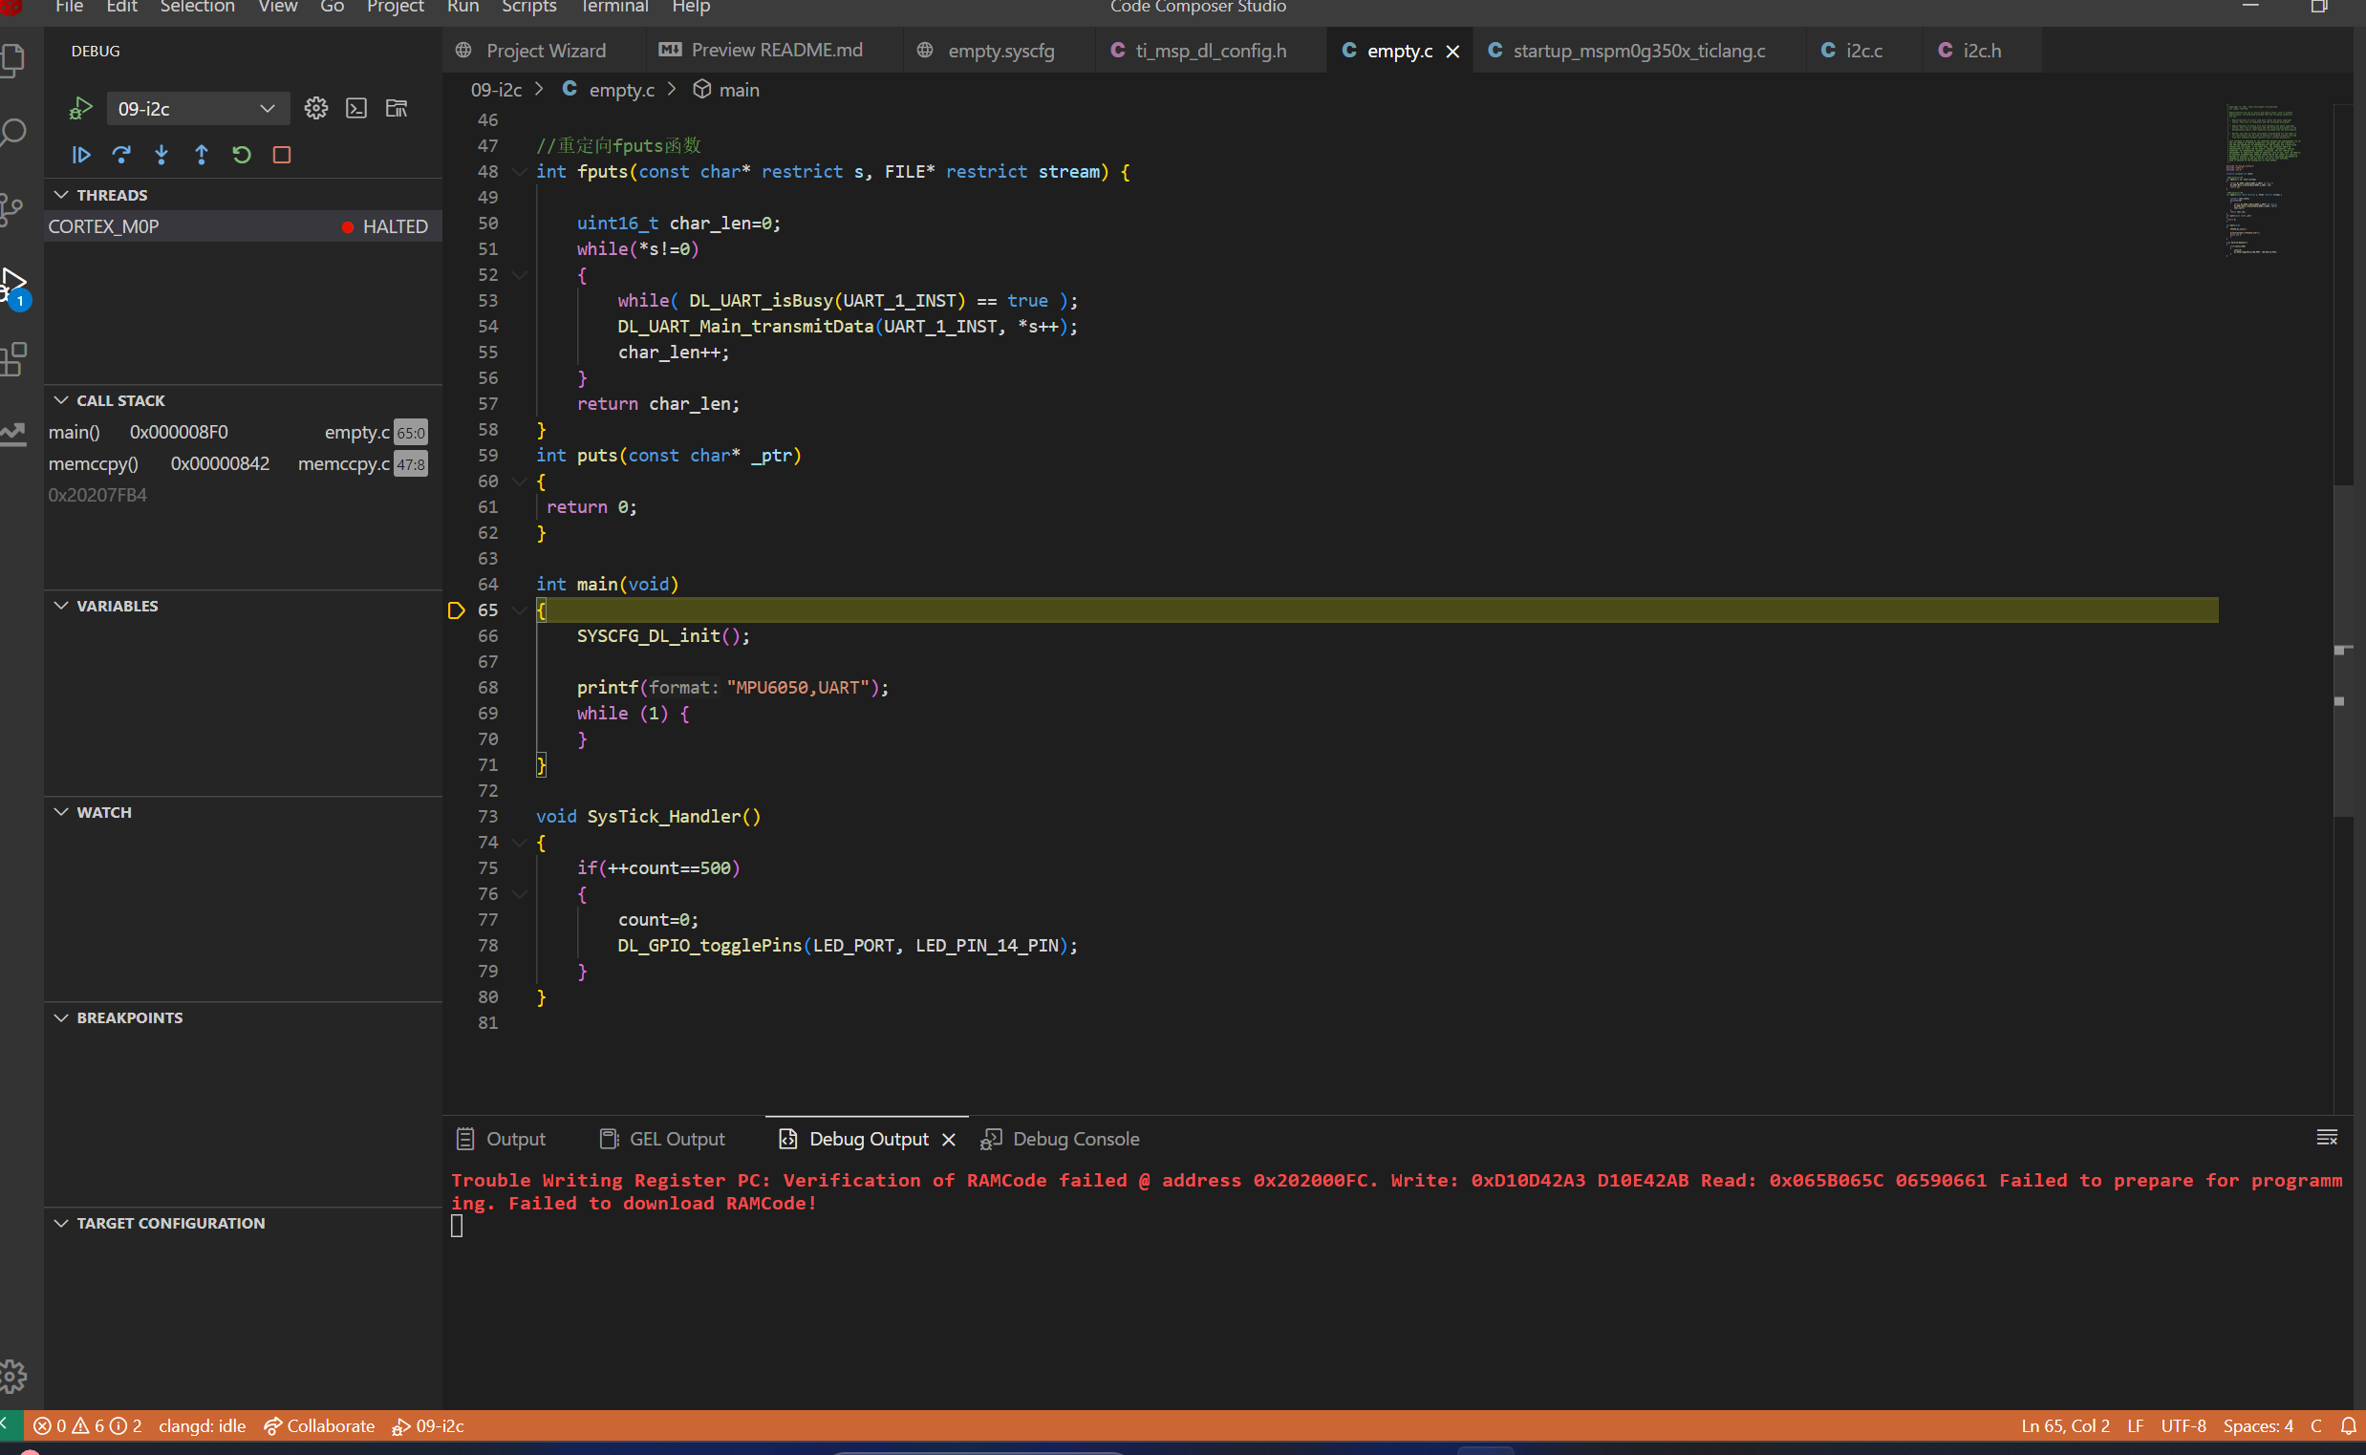Click the Step Over debug icon
The width and height of the screenshot is (2366, 1455).
121,155
